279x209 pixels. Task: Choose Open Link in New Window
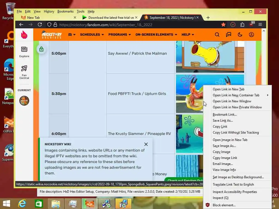(238, 101)
